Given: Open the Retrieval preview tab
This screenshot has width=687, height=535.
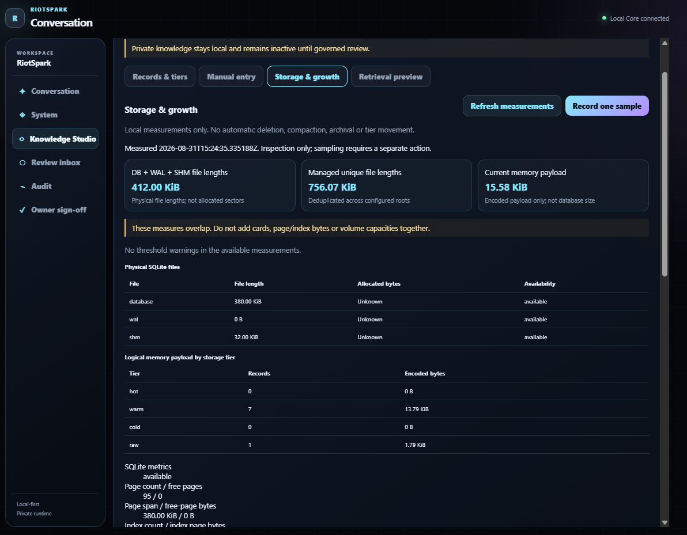Looking at the screenshot, I should click(x=390, y=77).
